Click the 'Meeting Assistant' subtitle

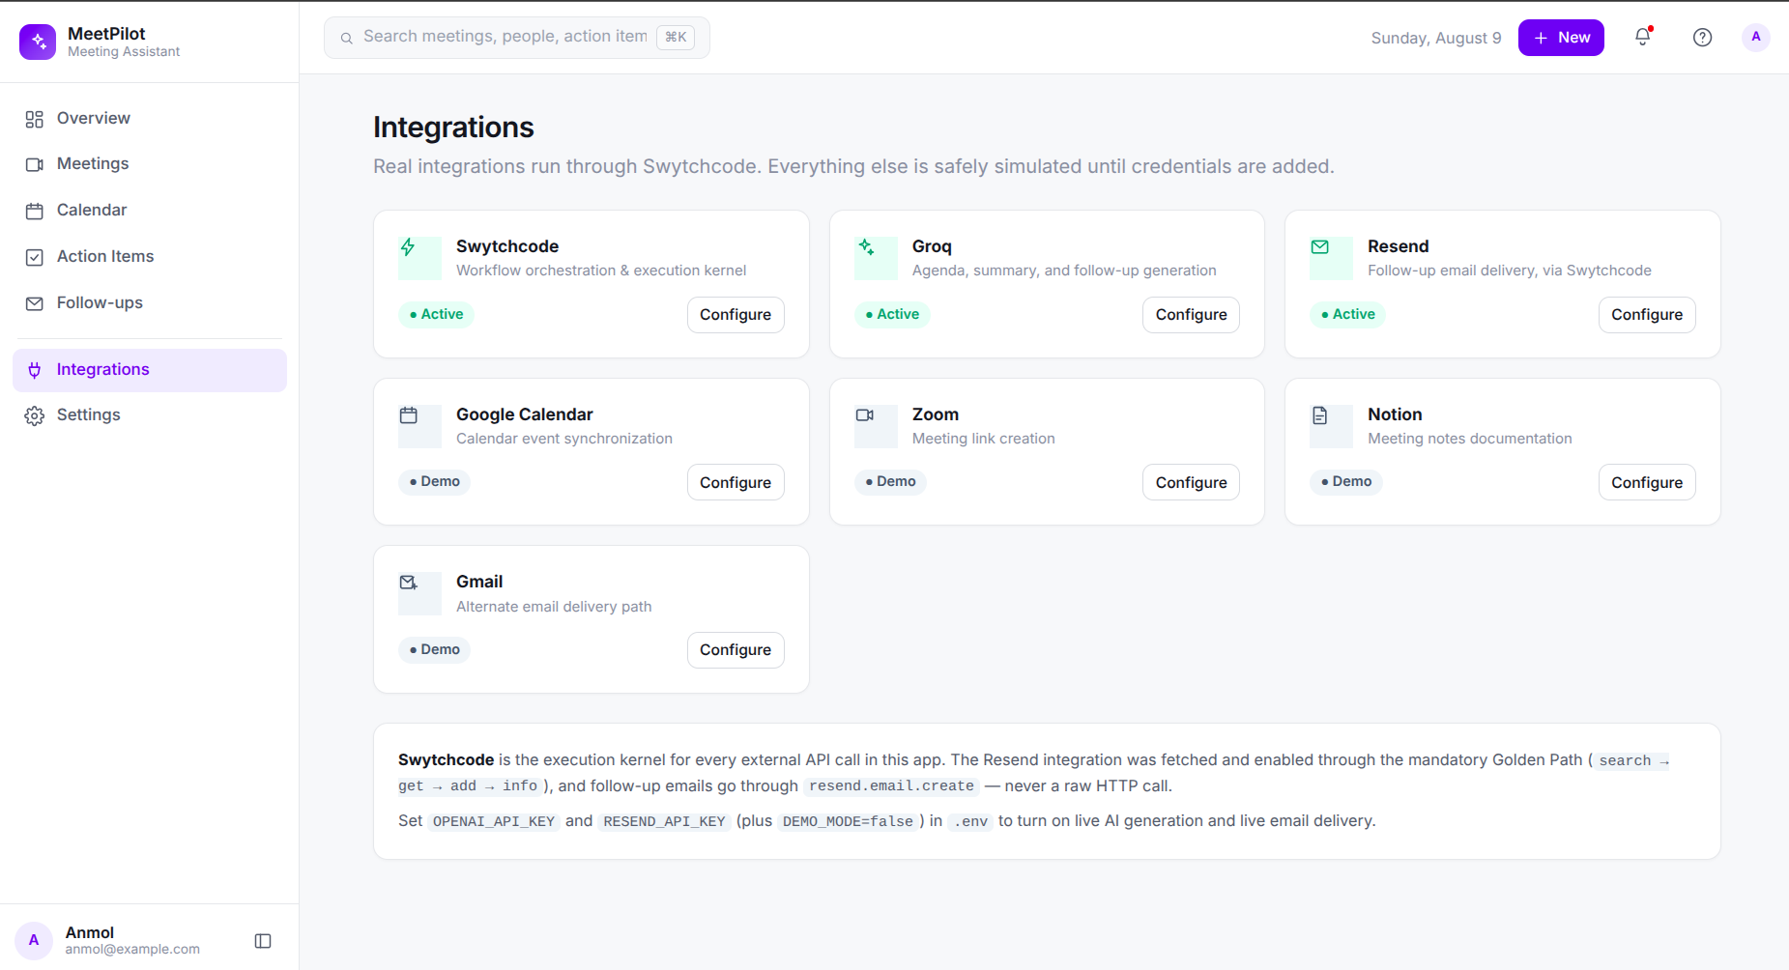click(x=124, y=52)
